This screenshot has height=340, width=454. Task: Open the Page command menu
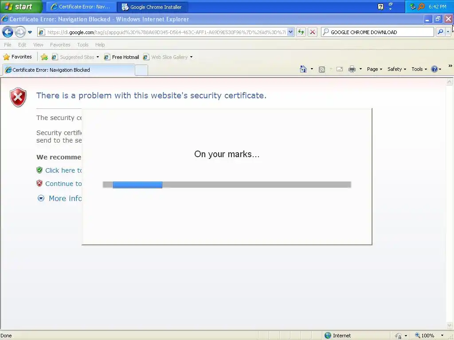pos(375,69)
